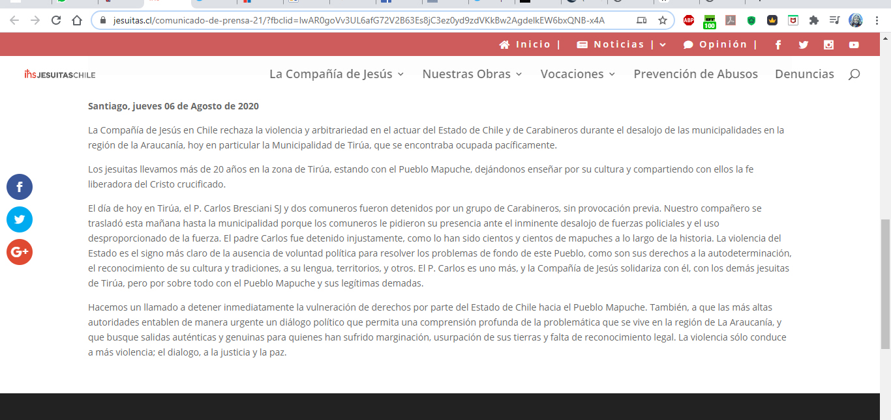Expand La Compañía de Jesús menu
891x420 pixels.
337,74
